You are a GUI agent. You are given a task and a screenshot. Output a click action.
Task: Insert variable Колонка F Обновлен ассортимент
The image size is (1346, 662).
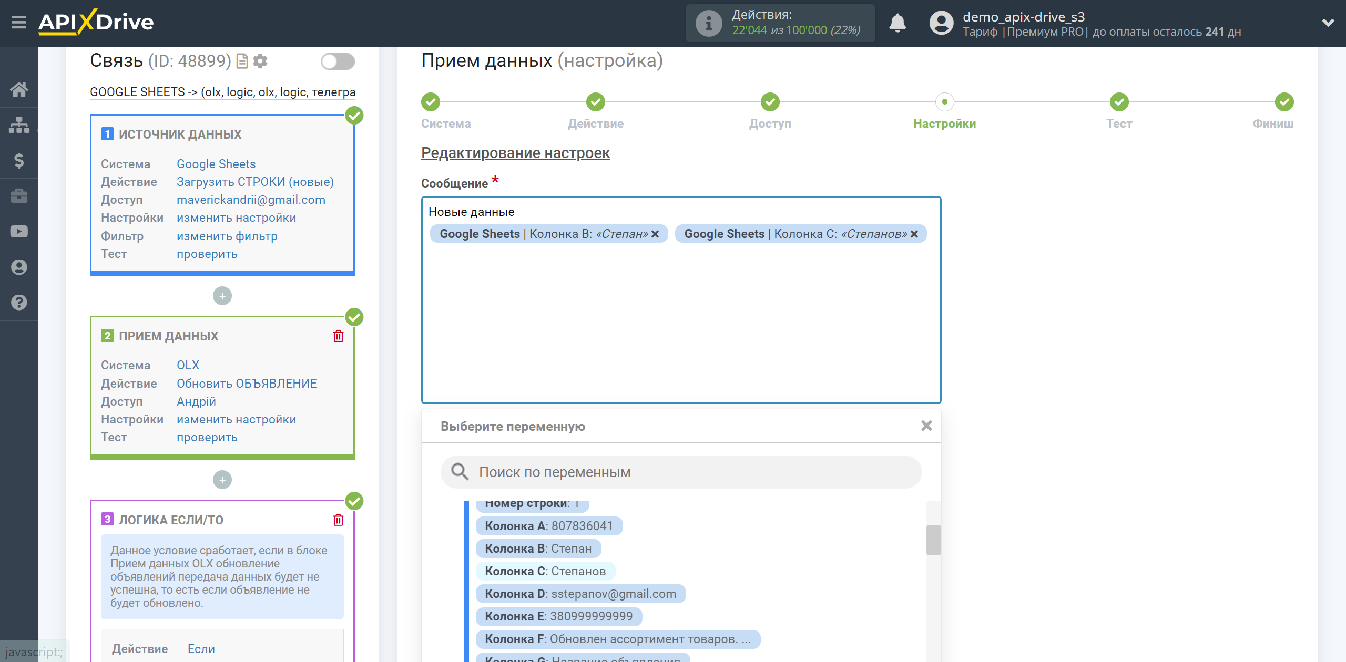[x=618, y=639]
